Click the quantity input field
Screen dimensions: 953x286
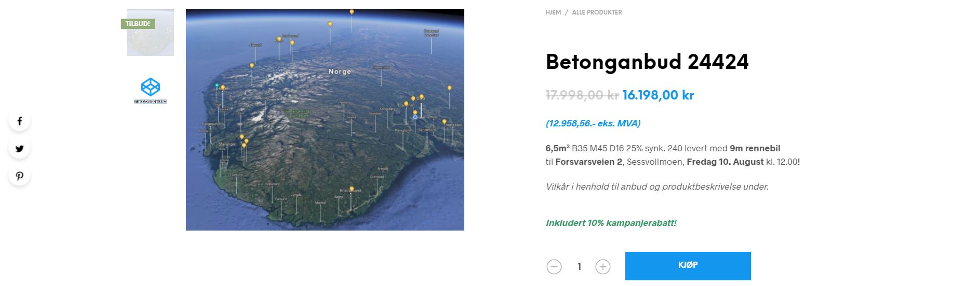pyautogui.click(x=579, y=267)
